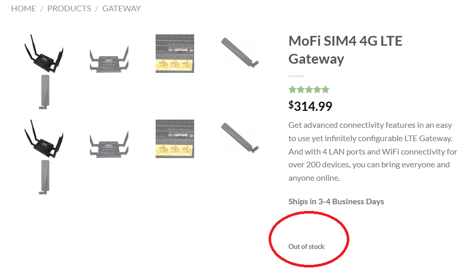This screenshot has height=270, width=471.
Task: Click the first green star in the rating
Action: (x=293, y=90)
